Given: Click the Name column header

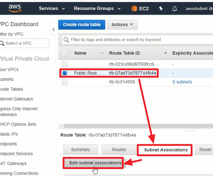Looking at the screenshot, I should click(80, 53).
